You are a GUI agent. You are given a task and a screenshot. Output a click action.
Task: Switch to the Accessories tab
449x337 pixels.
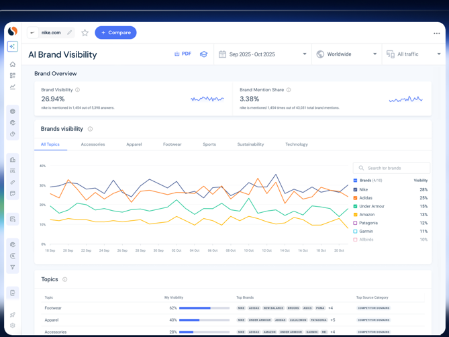[x=93, y=144]
